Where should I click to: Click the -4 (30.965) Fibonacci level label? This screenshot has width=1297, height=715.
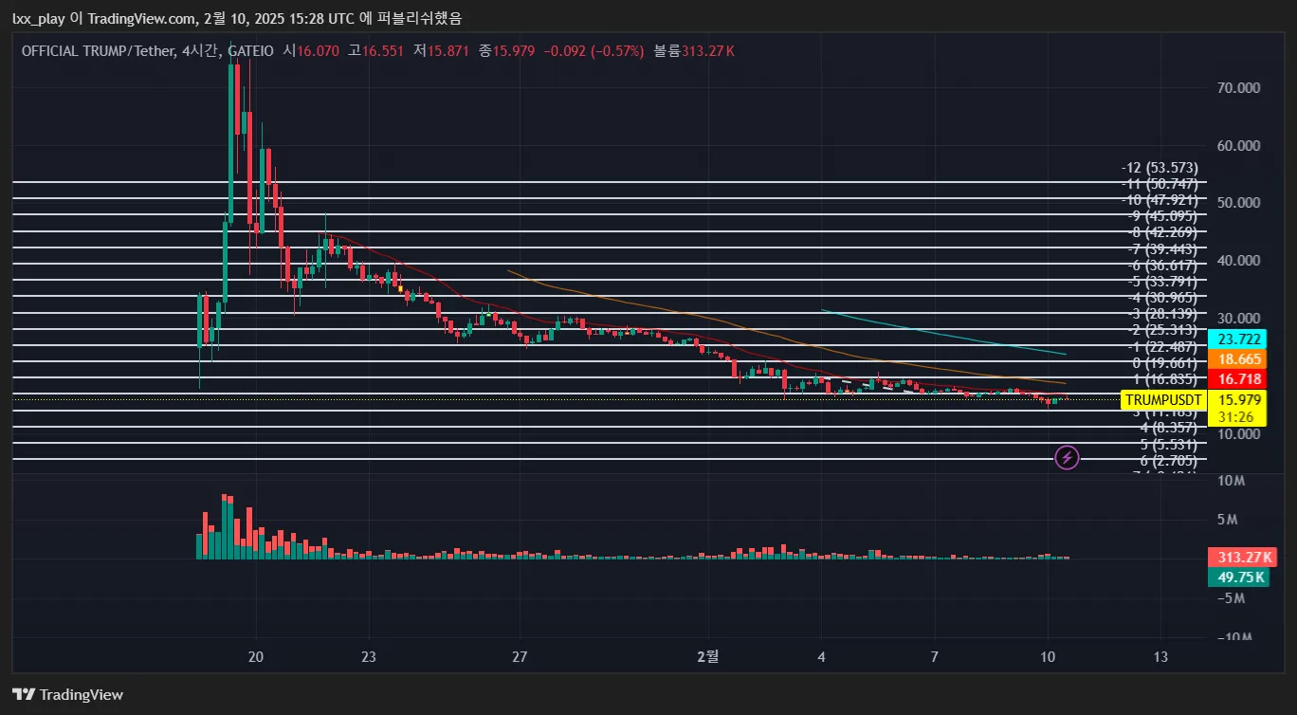(1162, 298)
